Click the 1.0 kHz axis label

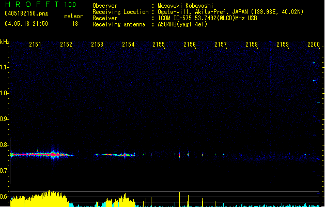coord(4,93)
